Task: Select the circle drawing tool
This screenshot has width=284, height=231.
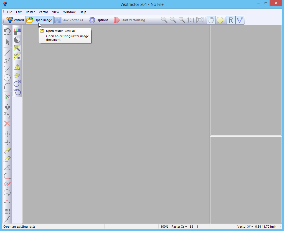Action: coord(7,78)
